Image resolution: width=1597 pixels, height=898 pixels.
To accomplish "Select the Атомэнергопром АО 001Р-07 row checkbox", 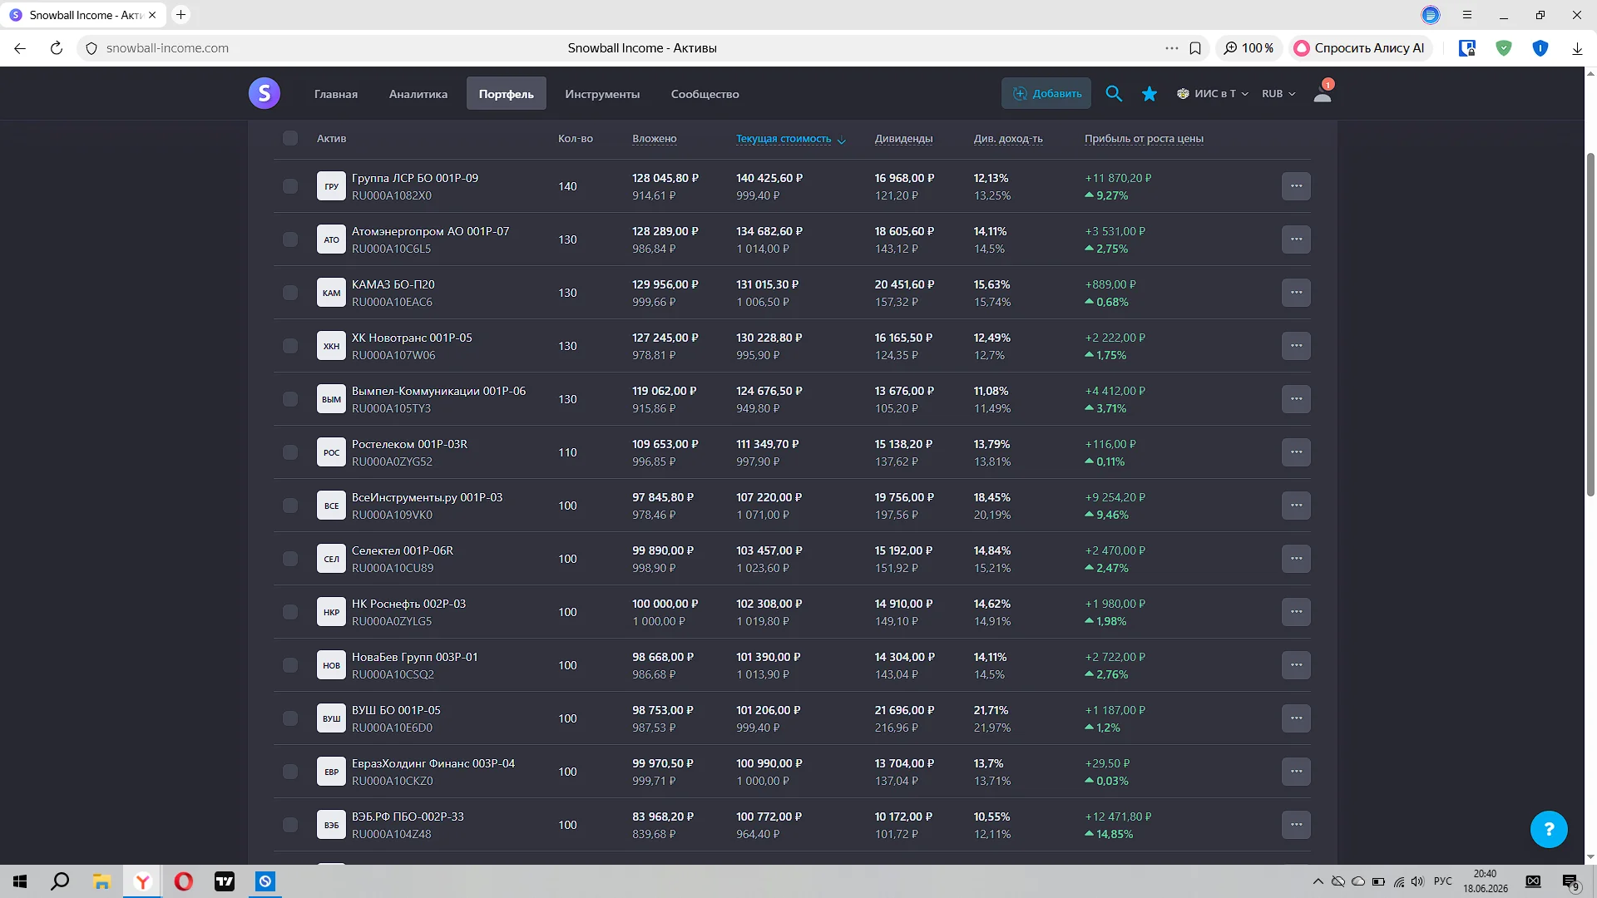I will coord(290,239).
